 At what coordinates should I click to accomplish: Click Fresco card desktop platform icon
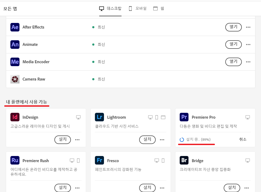pyautogui.click(x=157, y=161)
